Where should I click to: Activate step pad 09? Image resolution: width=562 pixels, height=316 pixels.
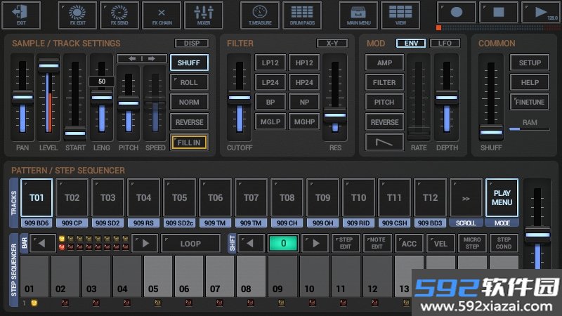pos(282,276)
